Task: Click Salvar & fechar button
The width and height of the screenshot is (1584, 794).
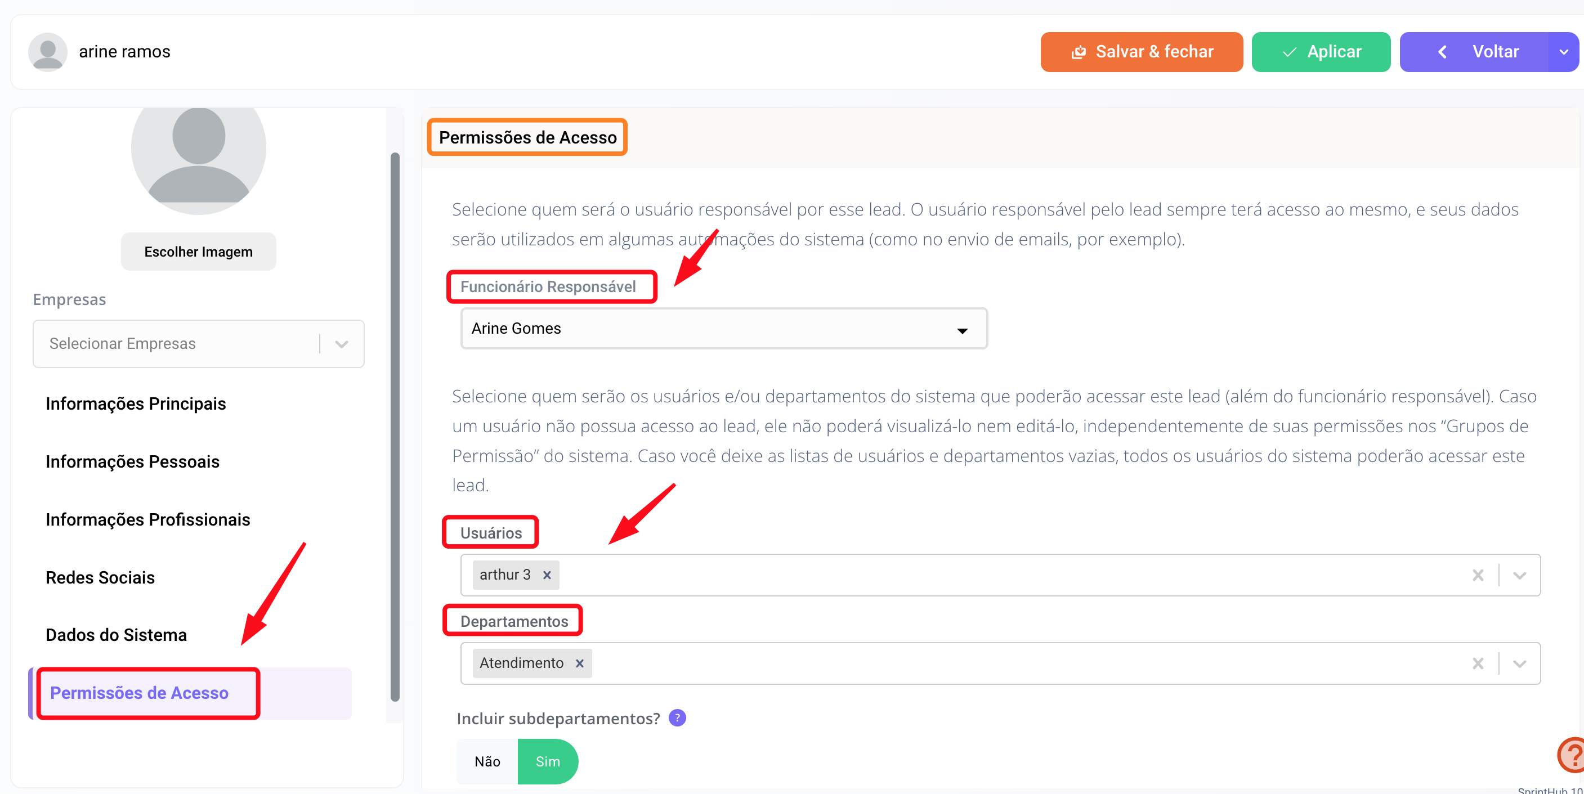Action: click(x=1141, y=52)
